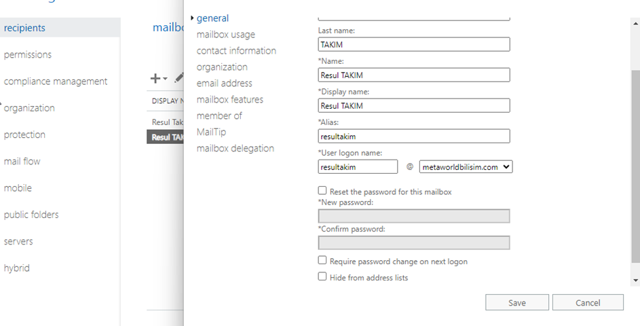640x326 pixels.
Task: Click the scrollbar down arrow in the dialog
Action: point(635,280)
